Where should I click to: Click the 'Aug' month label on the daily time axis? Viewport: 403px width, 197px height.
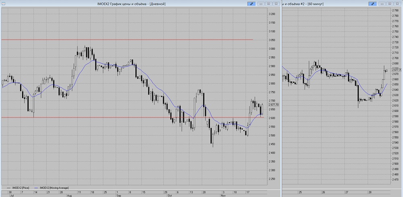69,195
